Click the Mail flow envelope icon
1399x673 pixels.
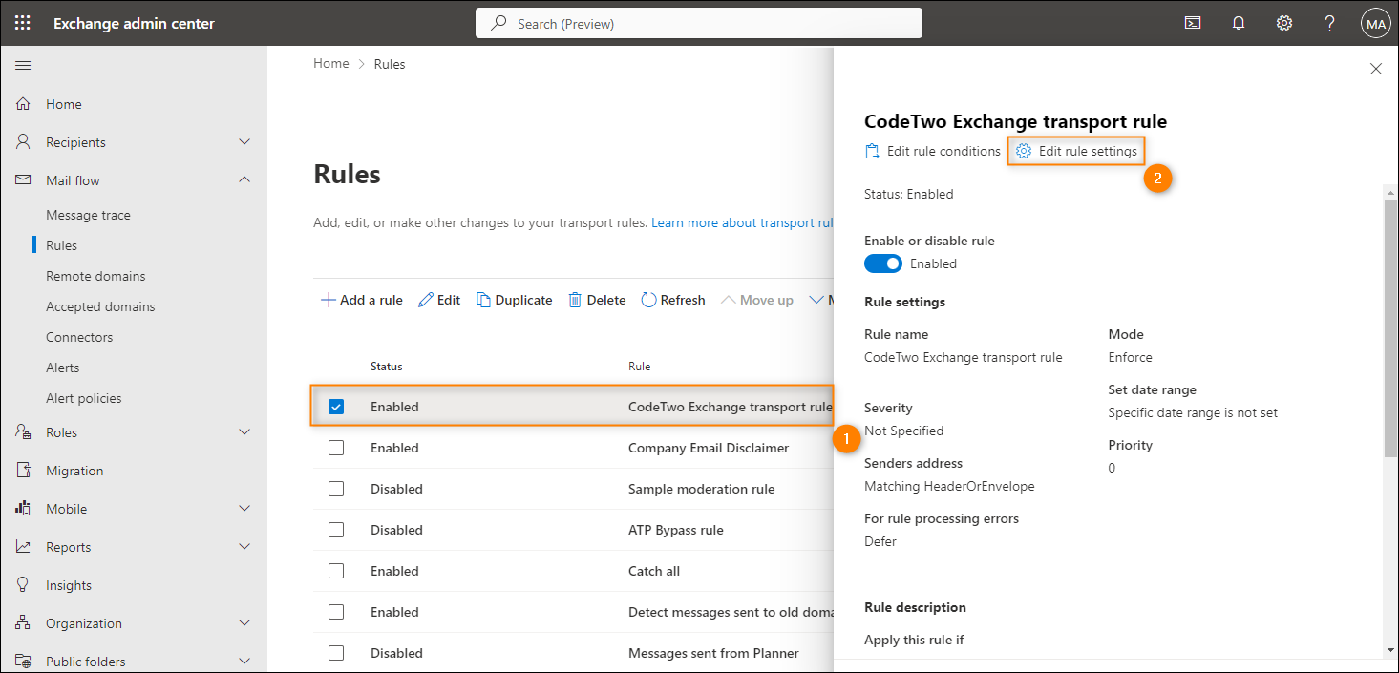pos(23,180)
